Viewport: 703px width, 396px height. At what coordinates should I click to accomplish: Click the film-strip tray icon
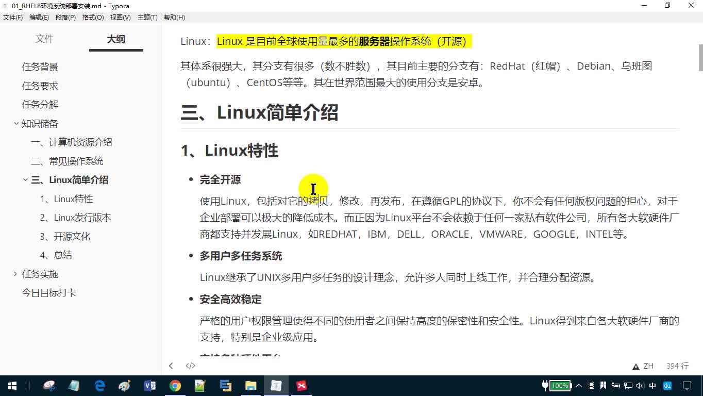pyautogui.click(x=591, y=386)
